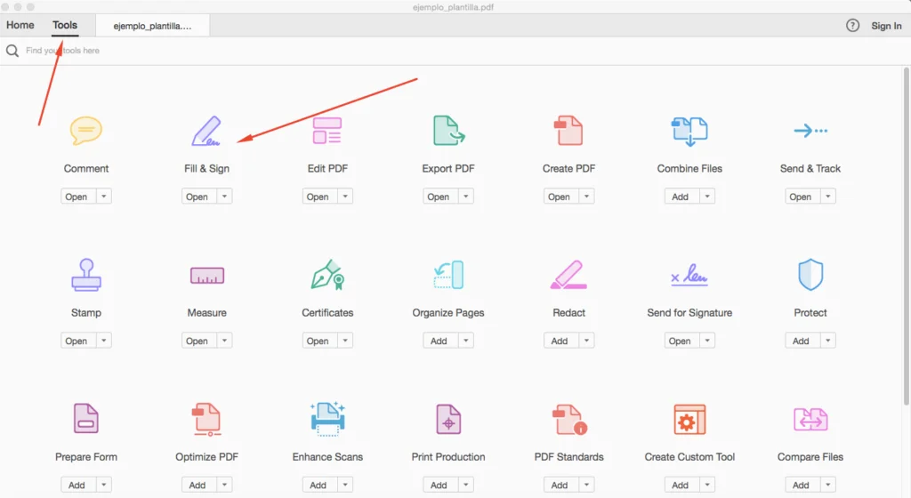Expand the Combine Files Add dropdown arrow
This screenshot has height=498, width=911.
click(x=706, y=197)
